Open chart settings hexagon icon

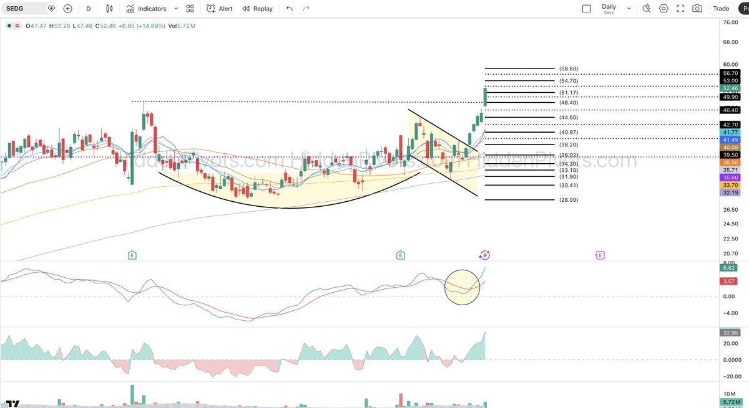[663, 9]
